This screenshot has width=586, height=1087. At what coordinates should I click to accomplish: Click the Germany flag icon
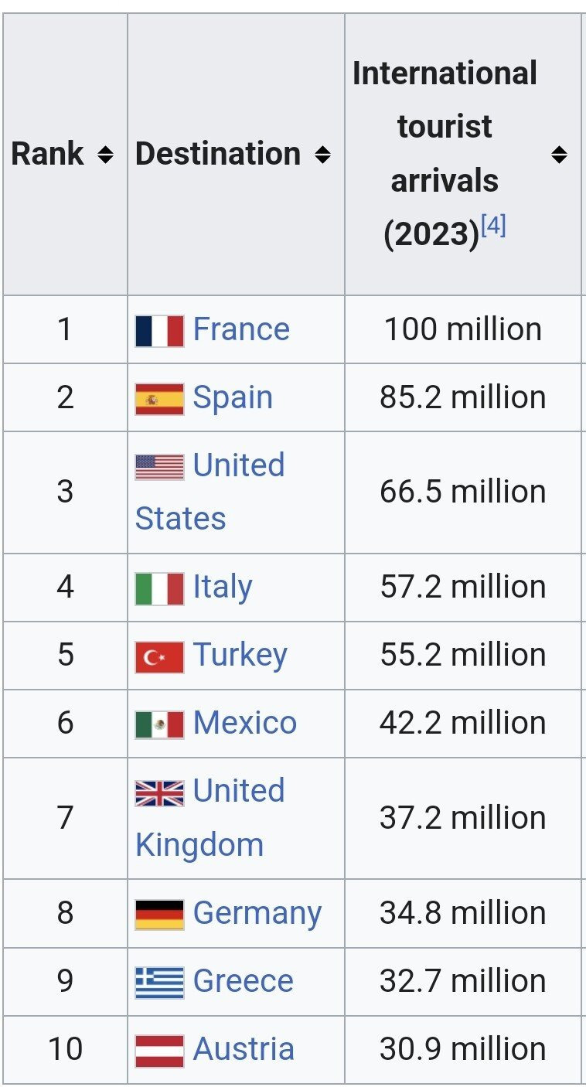tap(159, 914)
